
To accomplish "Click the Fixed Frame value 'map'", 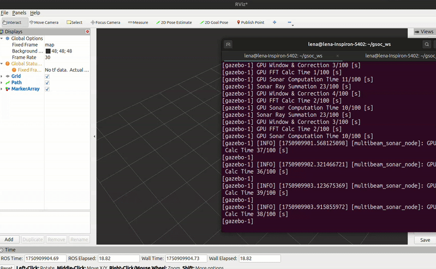I will (x=50, y=44).
